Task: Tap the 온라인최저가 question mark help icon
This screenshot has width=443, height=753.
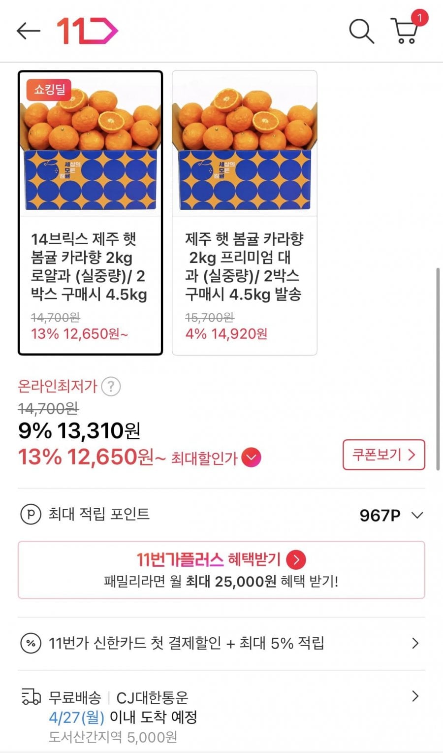Action: [111, 387]
